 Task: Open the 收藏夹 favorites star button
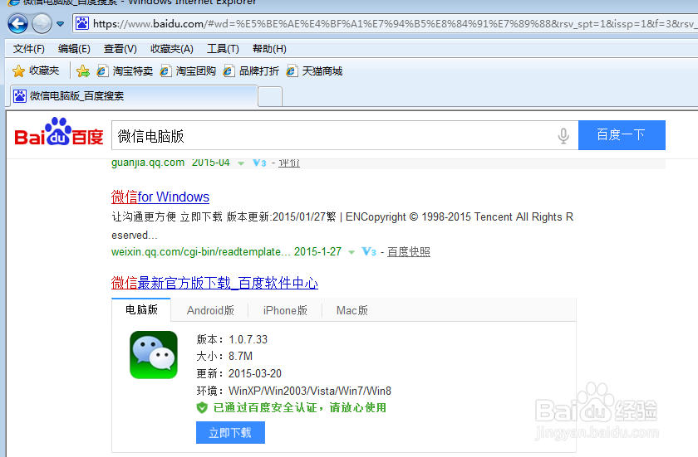(x=36, y=70)
